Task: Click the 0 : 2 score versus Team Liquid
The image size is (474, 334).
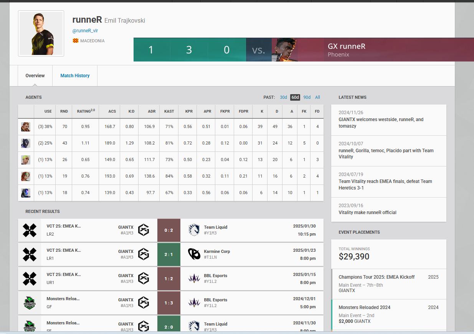Action: click(168, 230)
